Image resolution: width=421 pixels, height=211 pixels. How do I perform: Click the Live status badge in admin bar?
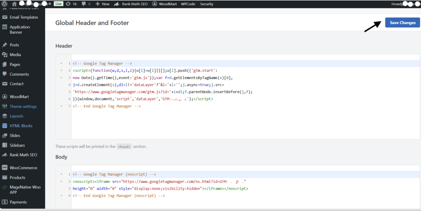[x=58, y=4]
